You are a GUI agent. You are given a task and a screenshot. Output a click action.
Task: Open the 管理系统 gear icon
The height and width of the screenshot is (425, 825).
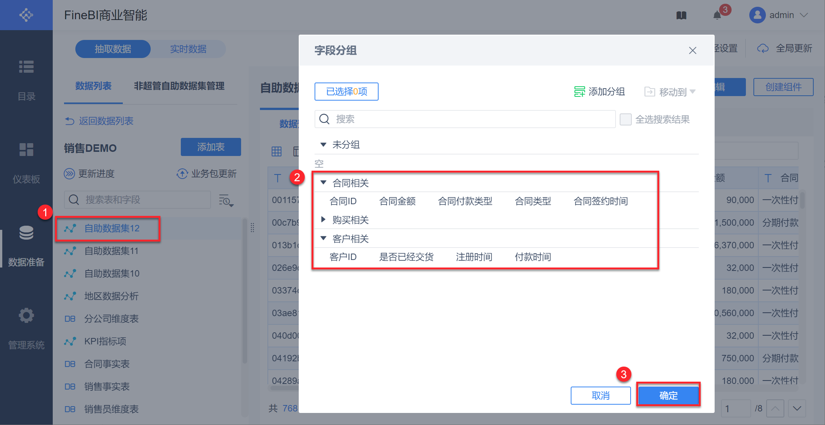point(26,315)
